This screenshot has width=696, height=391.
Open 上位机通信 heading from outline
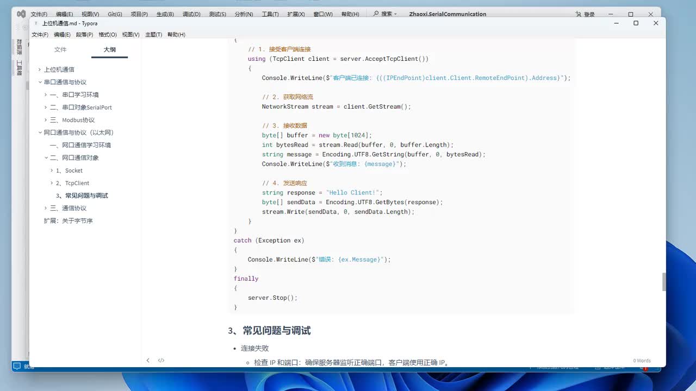pos(59,70)
